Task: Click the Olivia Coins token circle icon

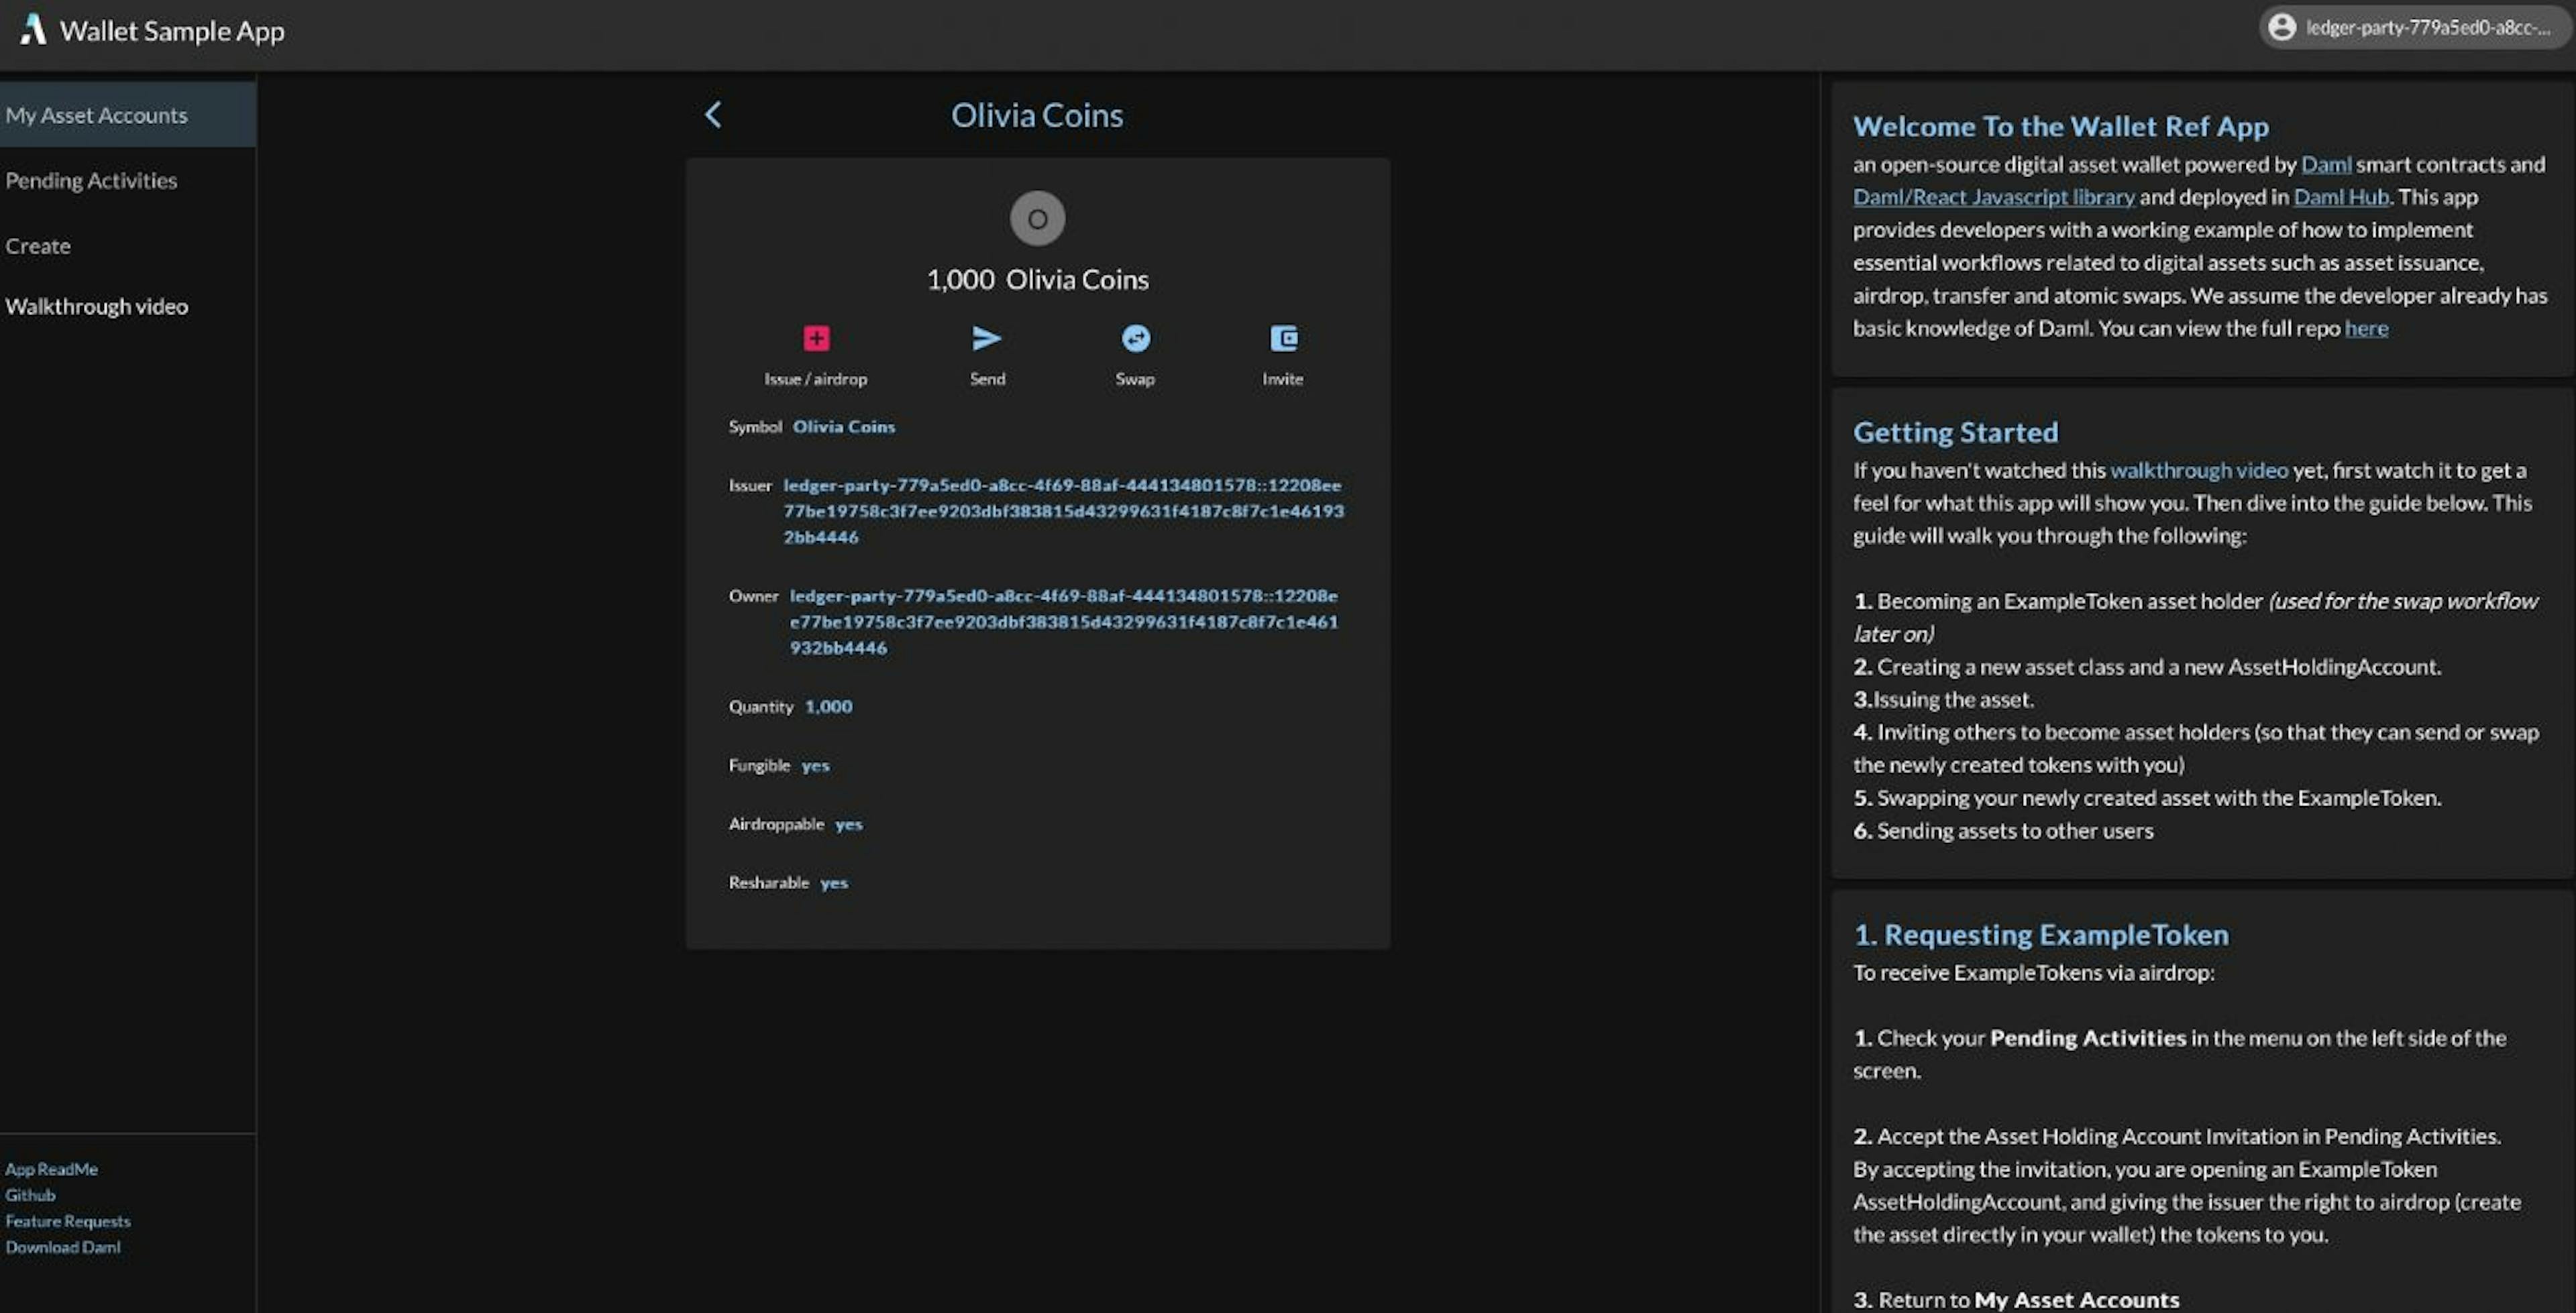Action: 1037,218
